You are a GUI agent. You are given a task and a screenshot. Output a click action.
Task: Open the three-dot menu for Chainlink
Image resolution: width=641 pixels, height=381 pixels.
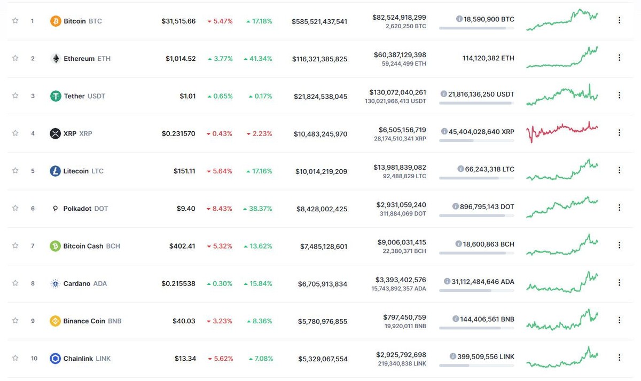619,357
